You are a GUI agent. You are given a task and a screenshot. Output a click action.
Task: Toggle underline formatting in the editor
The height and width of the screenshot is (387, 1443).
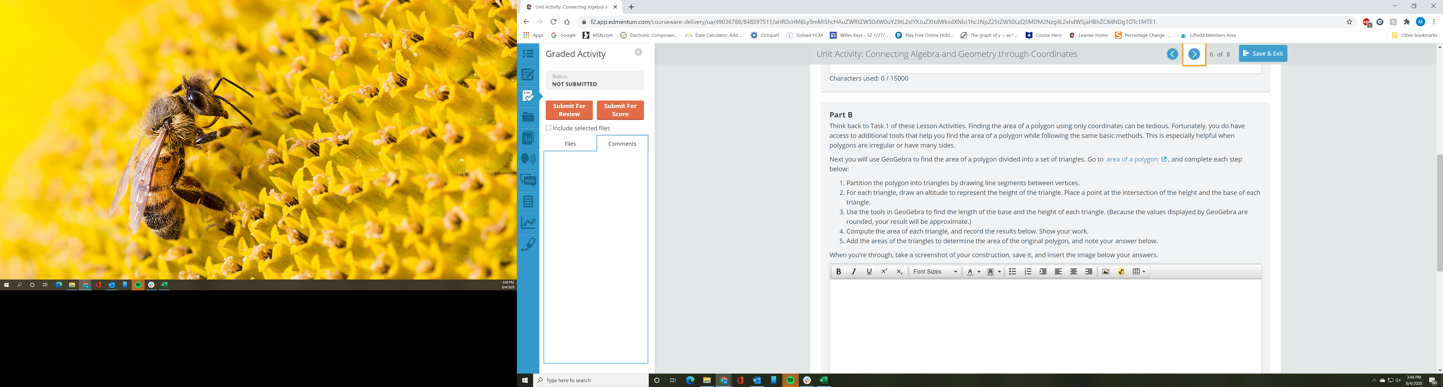pyautogui.click(x=869, y=272)
